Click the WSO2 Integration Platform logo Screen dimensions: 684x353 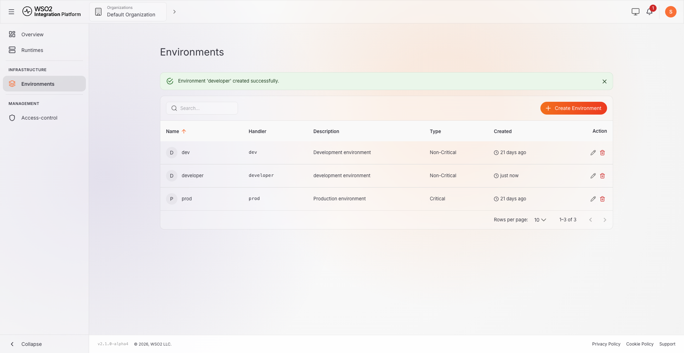coord(52,12)
